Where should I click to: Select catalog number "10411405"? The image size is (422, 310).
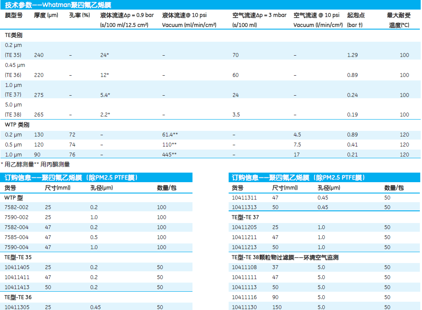pyautogui.click(x=17, y=267)
